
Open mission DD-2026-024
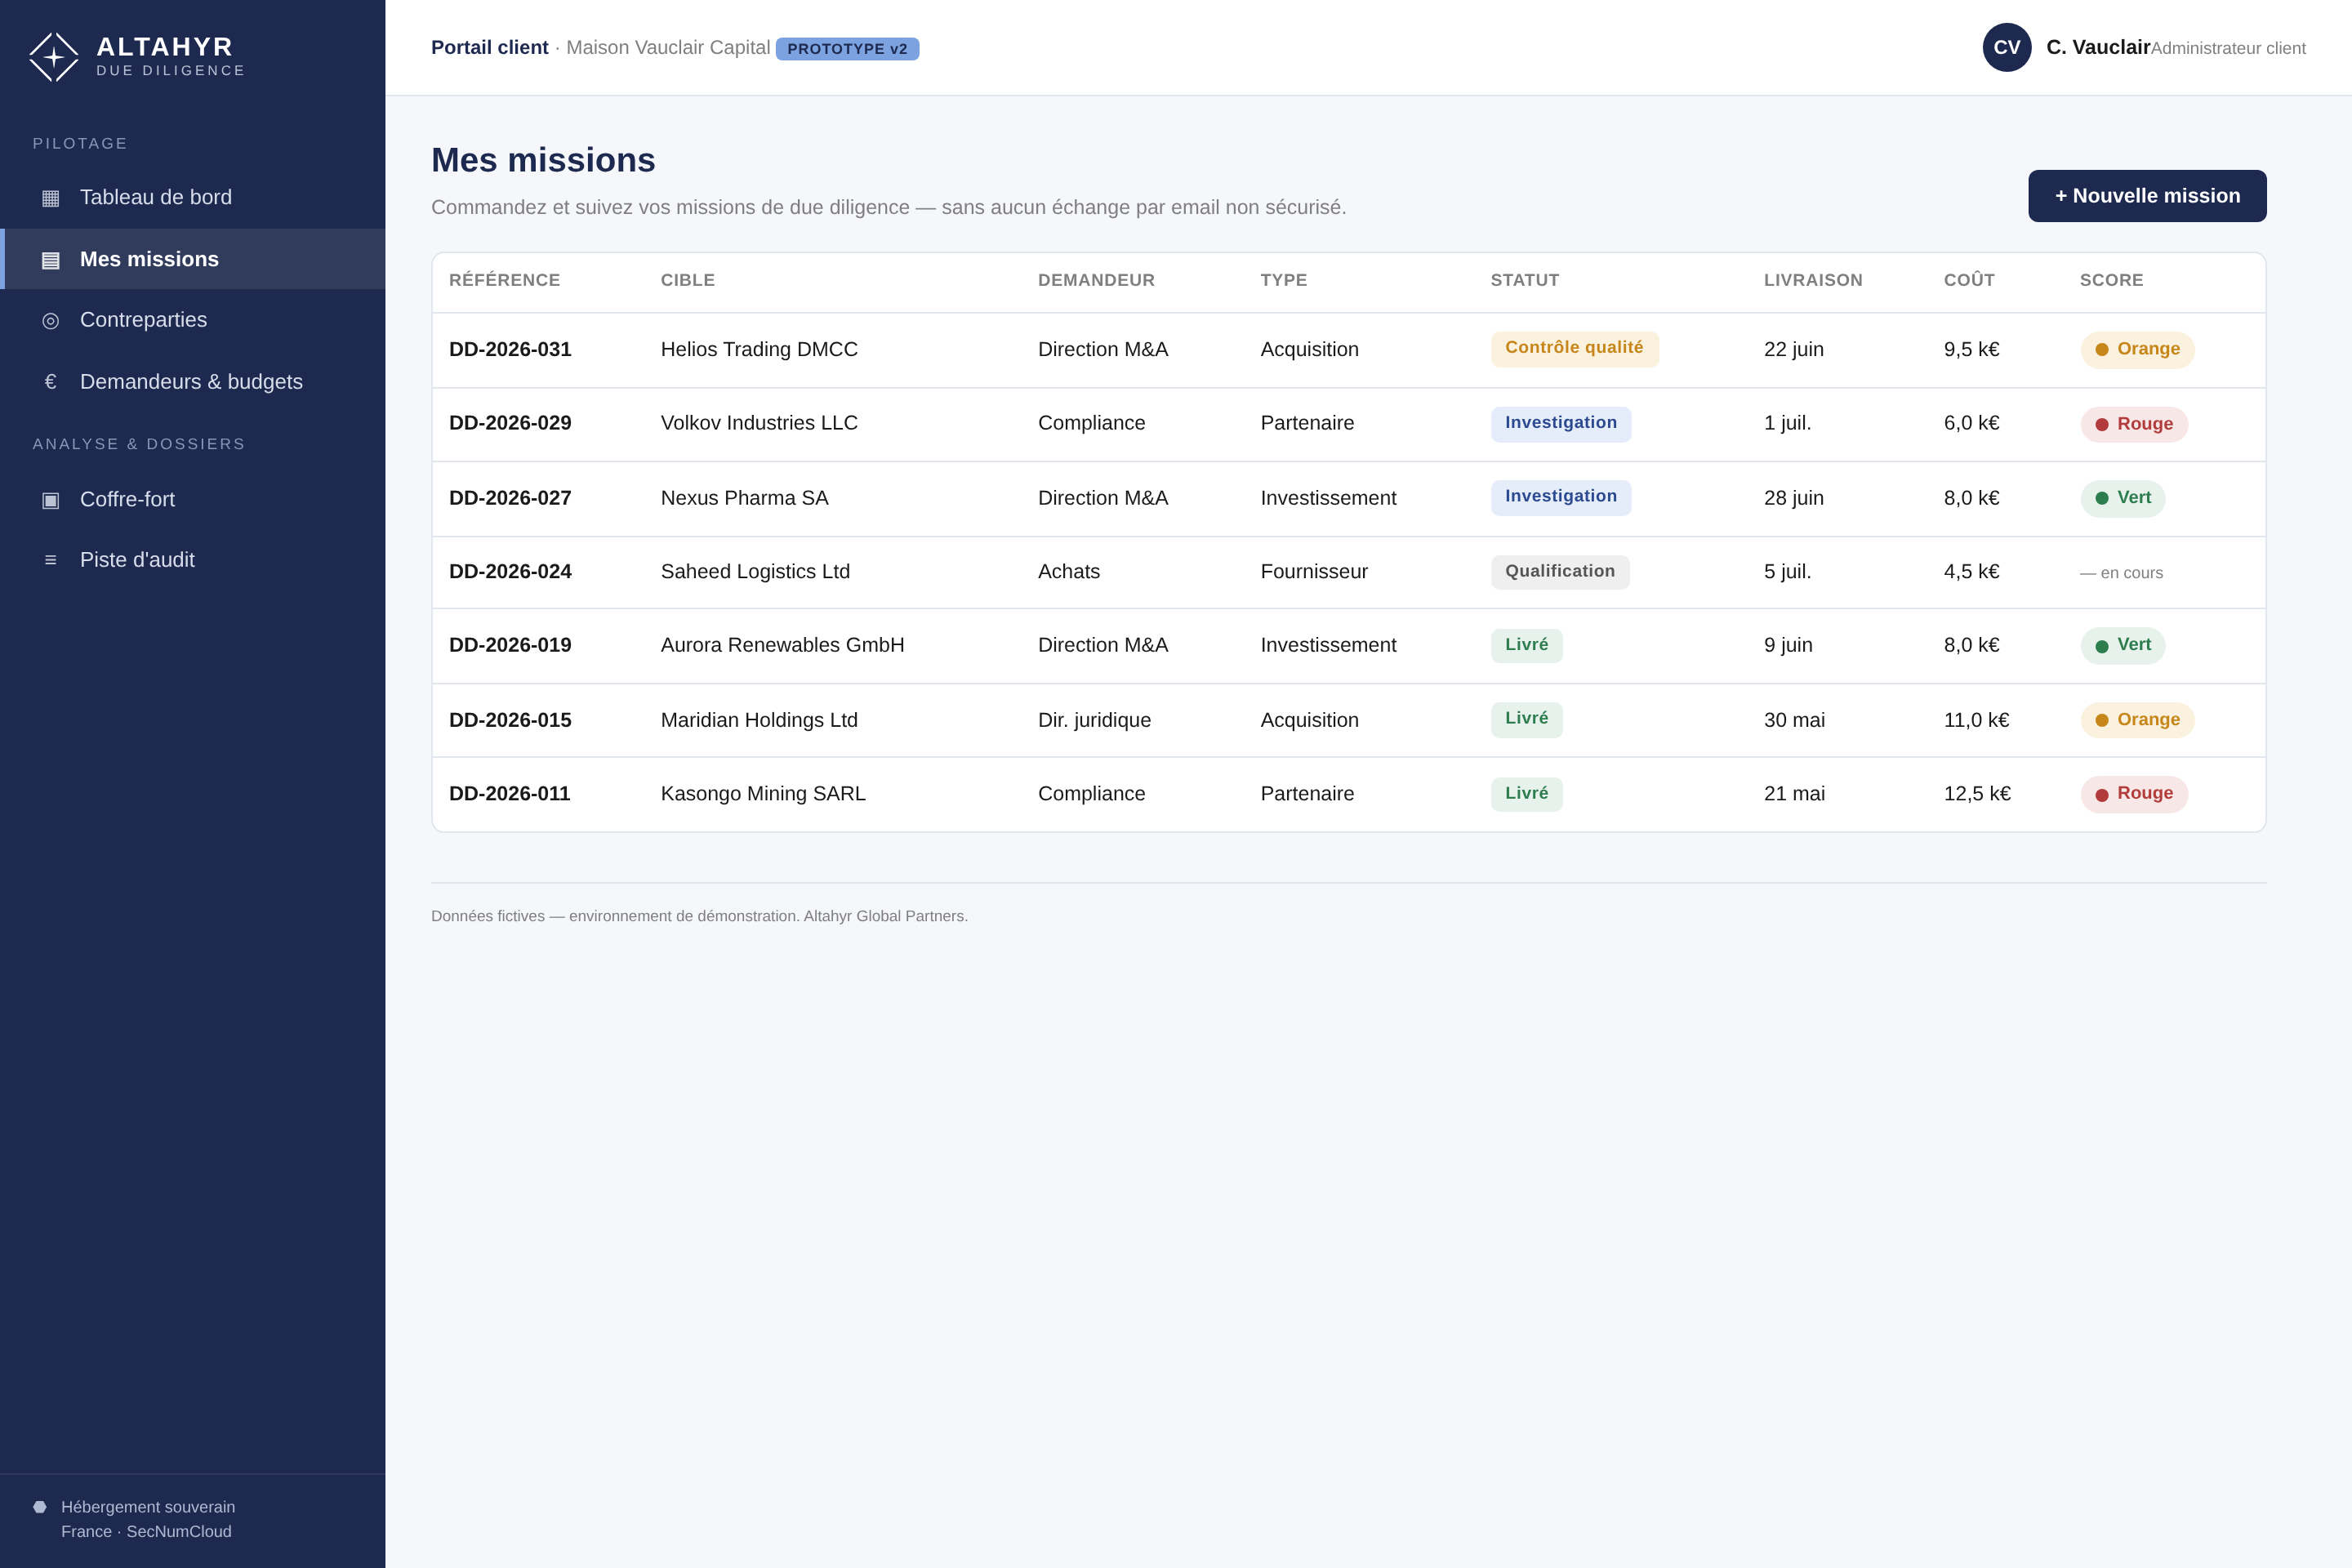point(510,571)
